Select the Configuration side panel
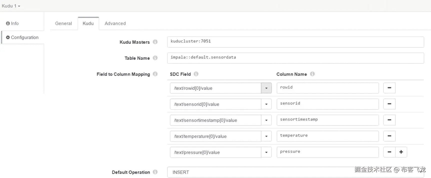 click(22, 37)
